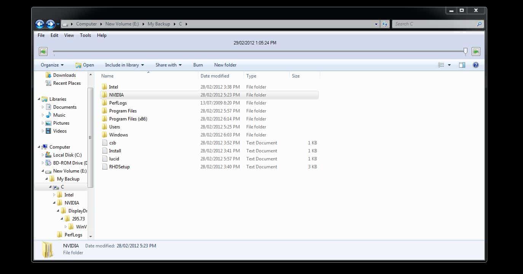
Task: Open the Include in library dropdown
Action: coord(124,65)
